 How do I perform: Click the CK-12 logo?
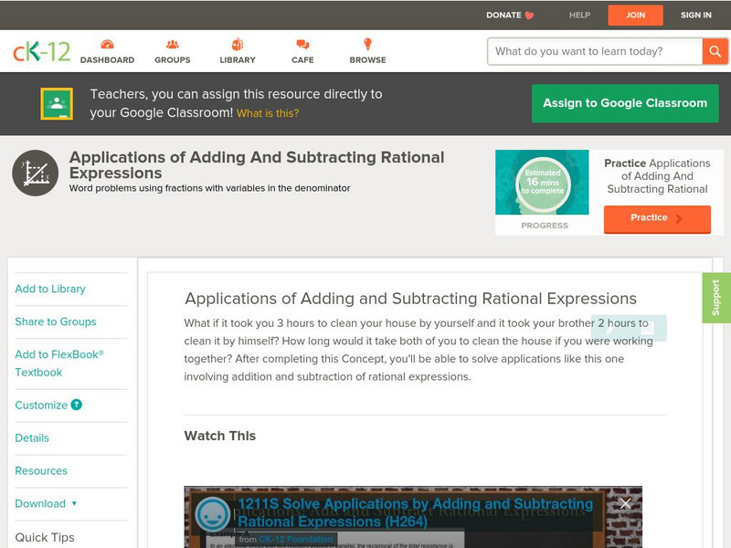coord(41,52)
